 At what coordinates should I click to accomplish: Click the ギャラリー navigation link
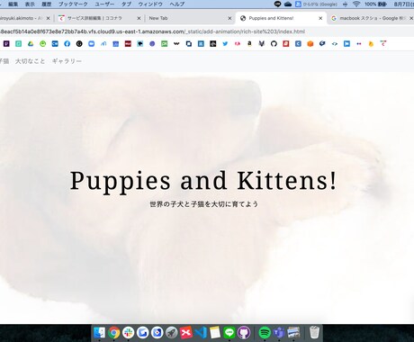point(67,61)
